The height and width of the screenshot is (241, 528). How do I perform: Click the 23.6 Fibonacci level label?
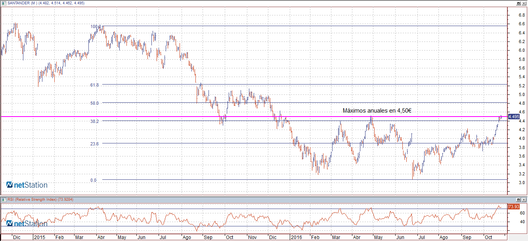pyautogui.click(x=95, y=144)
